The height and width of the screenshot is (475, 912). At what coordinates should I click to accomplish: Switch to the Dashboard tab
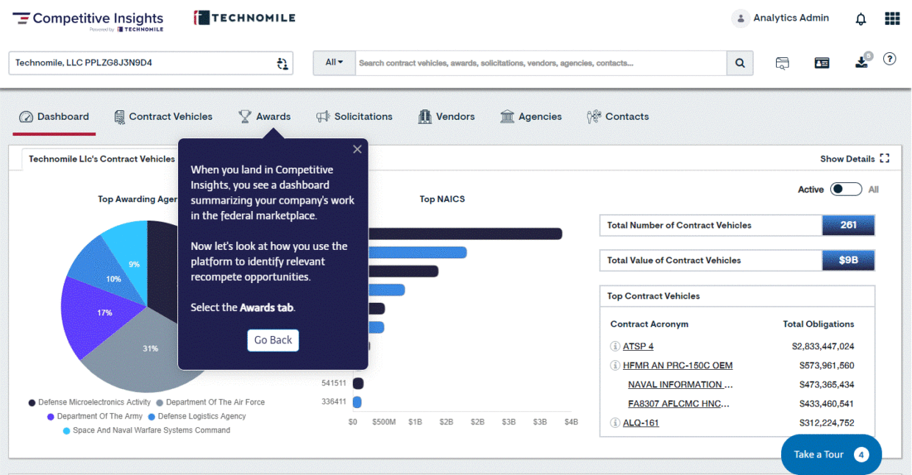[54, 116]
